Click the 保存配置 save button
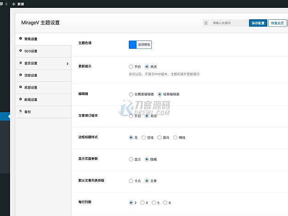Image resolution: width=288 pixels, height=216 pixels. pyautogui.click(x=258, y=23)
